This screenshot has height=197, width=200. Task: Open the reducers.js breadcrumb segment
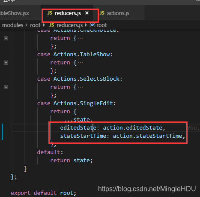point(70,25)
